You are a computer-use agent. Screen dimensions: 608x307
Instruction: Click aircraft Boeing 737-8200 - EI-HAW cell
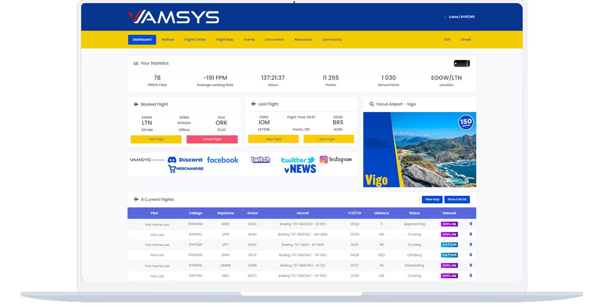click(303, 244)
